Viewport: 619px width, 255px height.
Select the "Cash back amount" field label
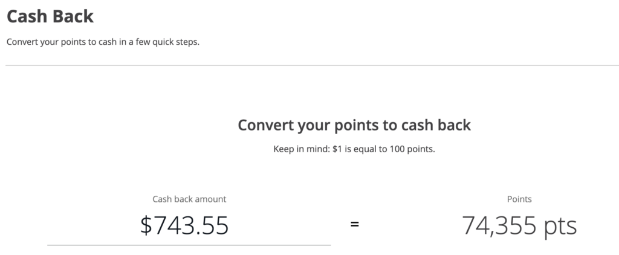(189, 199)
